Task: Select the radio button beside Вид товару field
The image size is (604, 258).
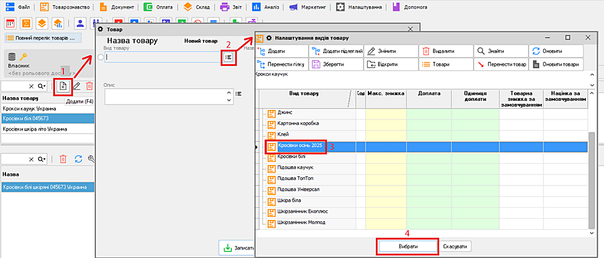Action: point(100,57)
